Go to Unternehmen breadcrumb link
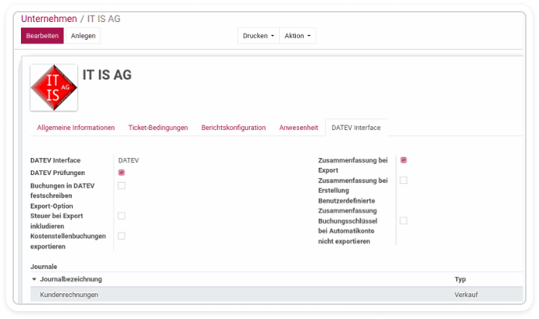Viewport: 539px width, 319px height. [x=48, y=19]
